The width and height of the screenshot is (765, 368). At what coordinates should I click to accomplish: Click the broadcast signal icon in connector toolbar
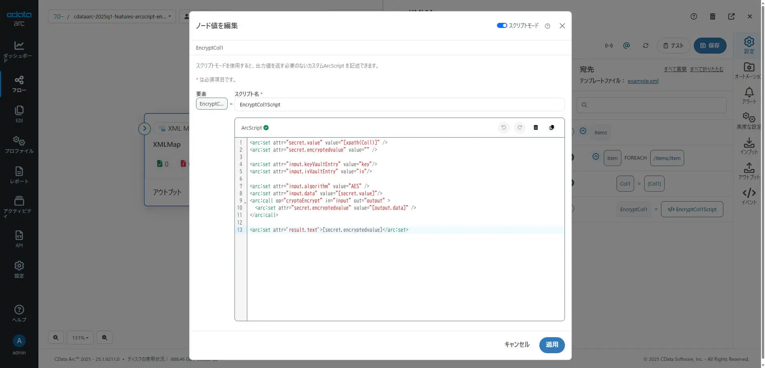(x=609, y=46)
